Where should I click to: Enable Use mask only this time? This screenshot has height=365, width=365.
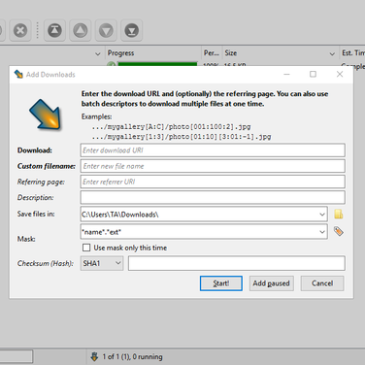point(86,248)
